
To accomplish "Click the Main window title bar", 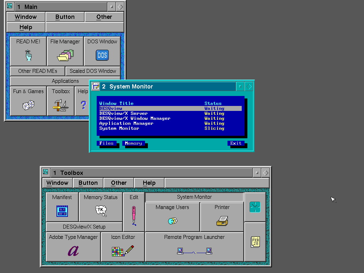I will tap(61, 7).
